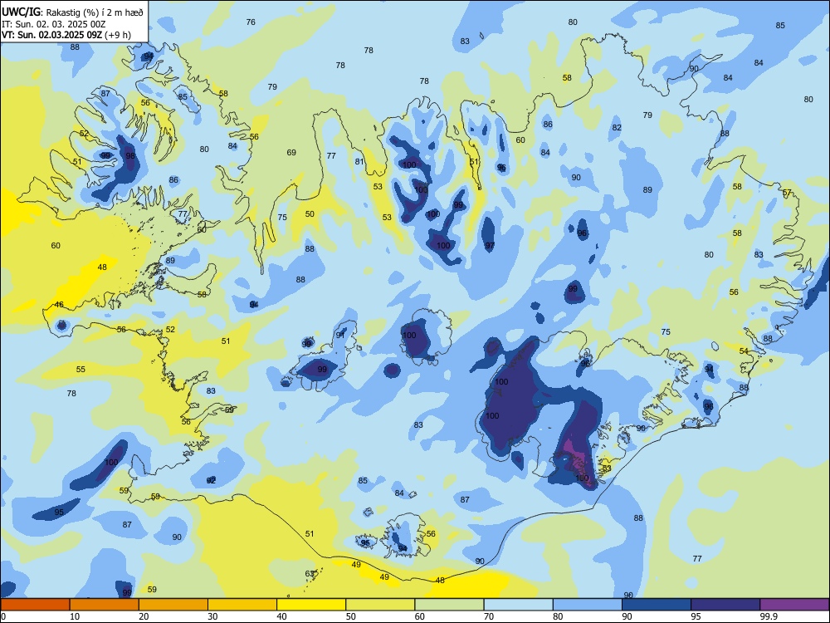Screen dimensions: 830x623
Task: Click the humidity value 82 on the map
Action: pyautogui.click(x=617, y=128)
